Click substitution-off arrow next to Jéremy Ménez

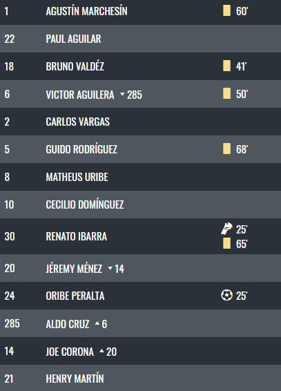[110, 269]
